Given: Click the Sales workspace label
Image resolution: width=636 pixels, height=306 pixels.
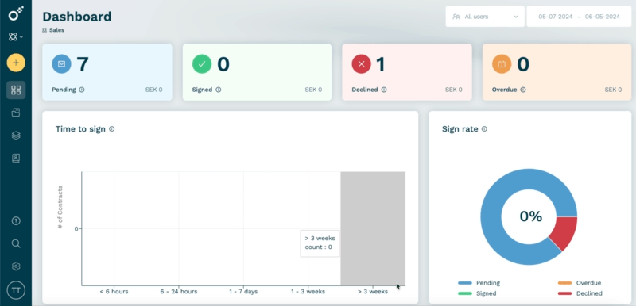Looking at the screenshot, I should (56, 30).
